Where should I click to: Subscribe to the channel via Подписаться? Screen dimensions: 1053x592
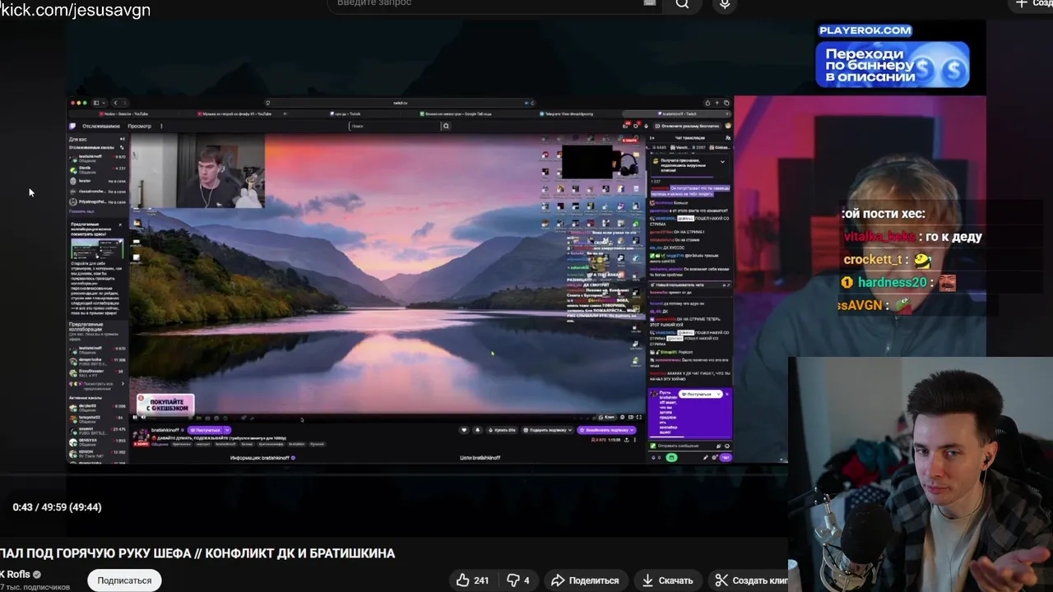tap(124, 580)
